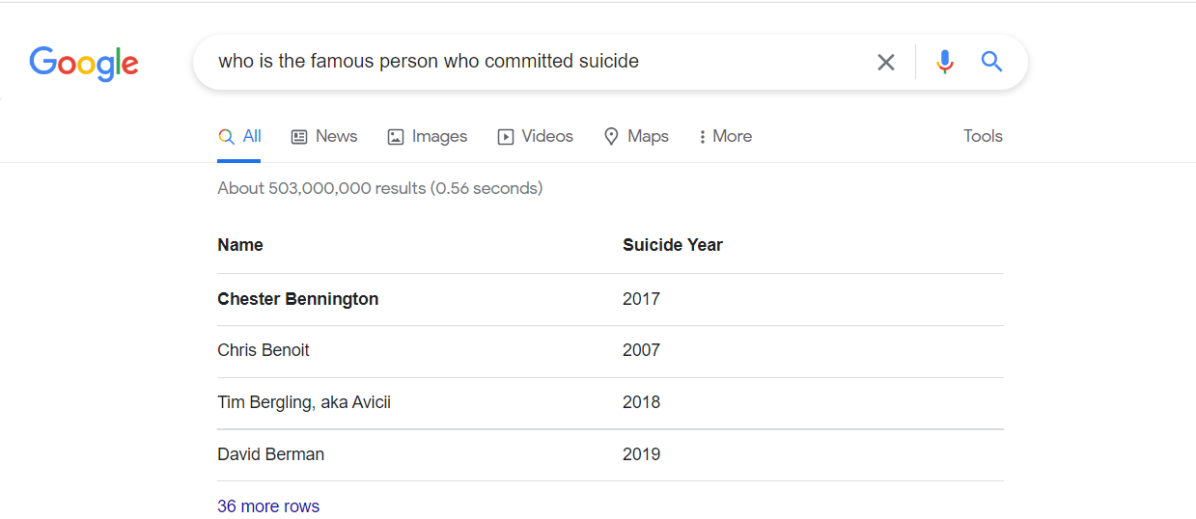Click the Maps pin icon
The image size is (1196, 519).
[x=611, y=137]
